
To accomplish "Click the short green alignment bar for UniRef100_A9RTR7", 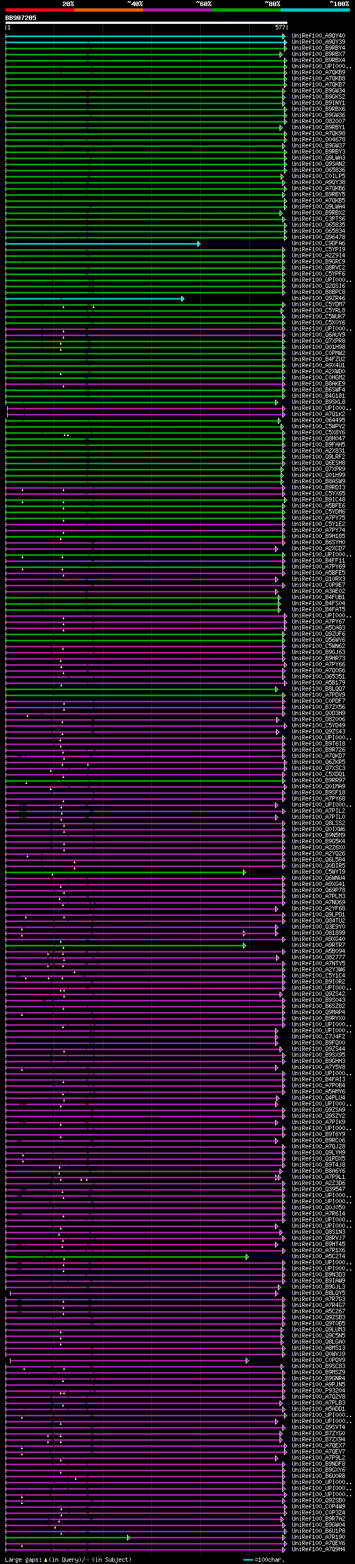I will coord(126,946).
